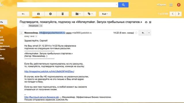Click the через link

[68, 33]
